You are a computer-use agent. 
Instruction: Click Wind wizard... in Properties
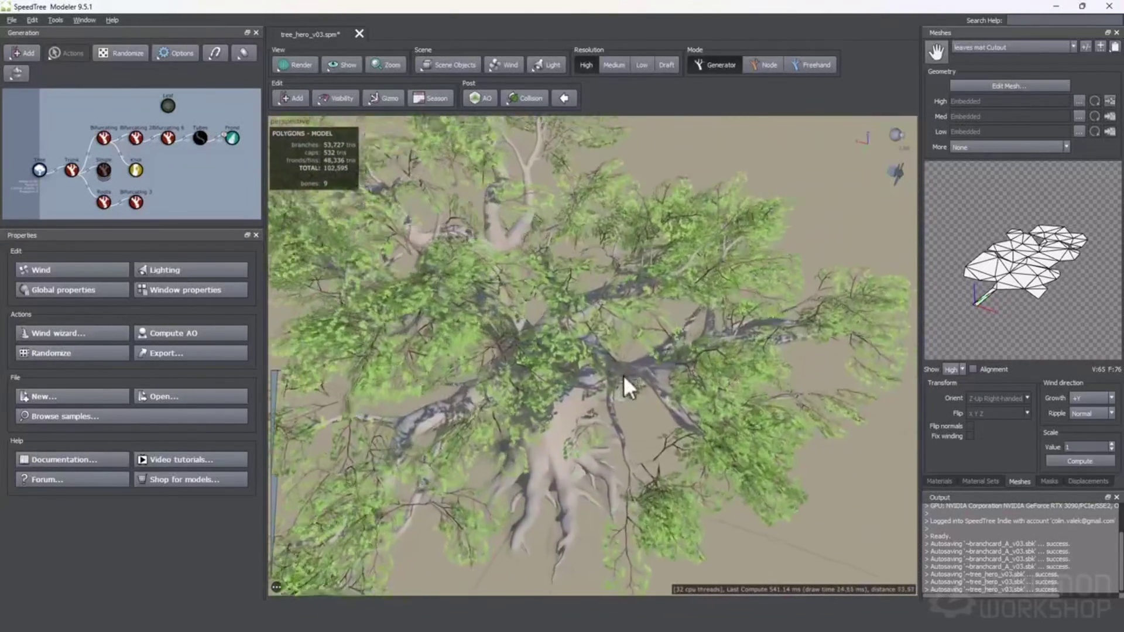coord(73,333)
